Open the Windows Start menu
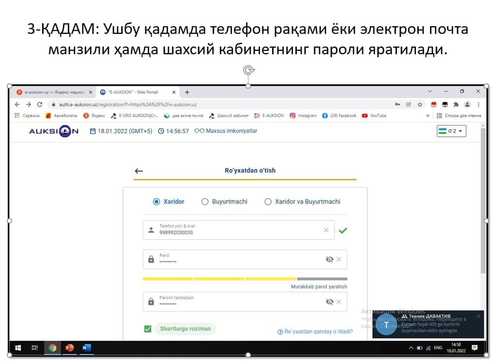This screenshot has height=364, width=491. pos(18,348)
